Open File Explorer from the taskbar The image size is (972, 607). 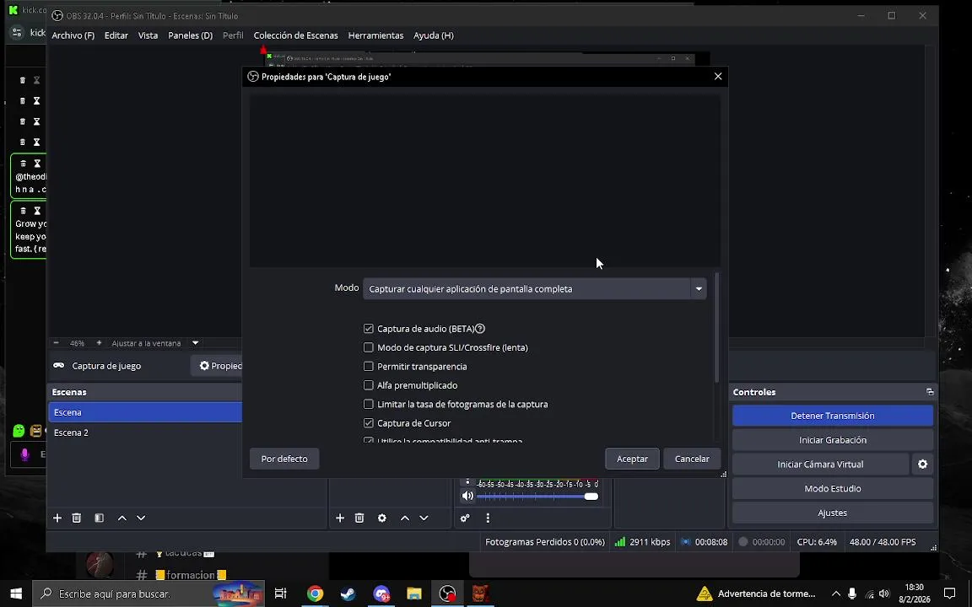tap(414, 594)
